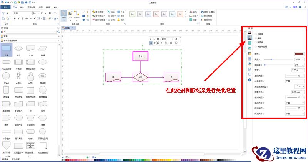Select the 无线条 (No line) radio option
The width and height of the screenshot is (308, 162).
pos(256,34)
